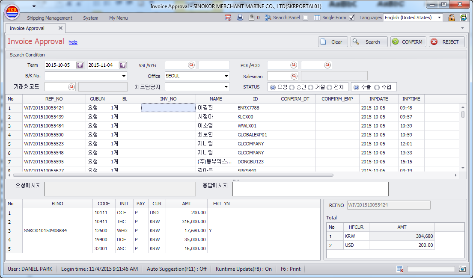The width and height of the screenshot is (473, 278).
Task: Open the calendar picker for Term end date
Action: pos(122,65)
